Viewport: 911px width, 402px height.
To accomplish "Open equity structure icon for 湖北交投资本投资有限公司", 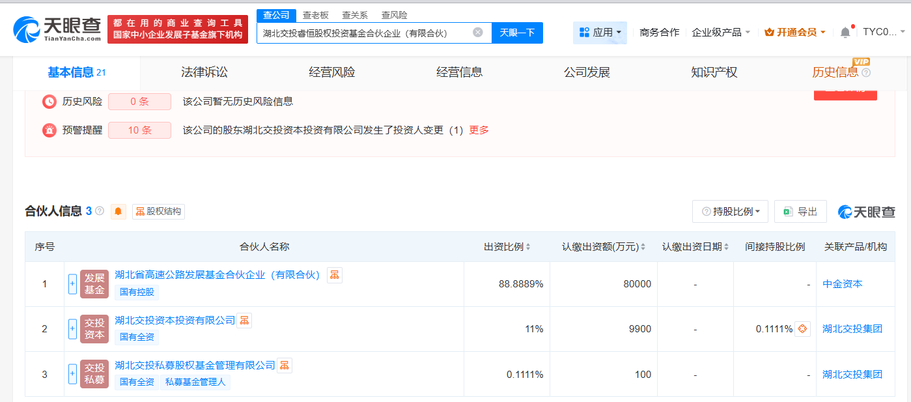I will pyautogui.click(x=244, y=320).
